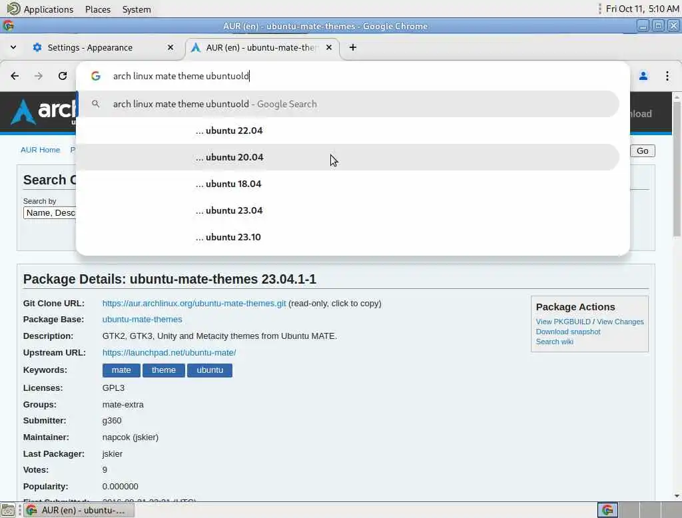The height and width of the screenshot is (518, 682).
Task: Open the launchpad.net upstream URL
Action: (169, 353)
